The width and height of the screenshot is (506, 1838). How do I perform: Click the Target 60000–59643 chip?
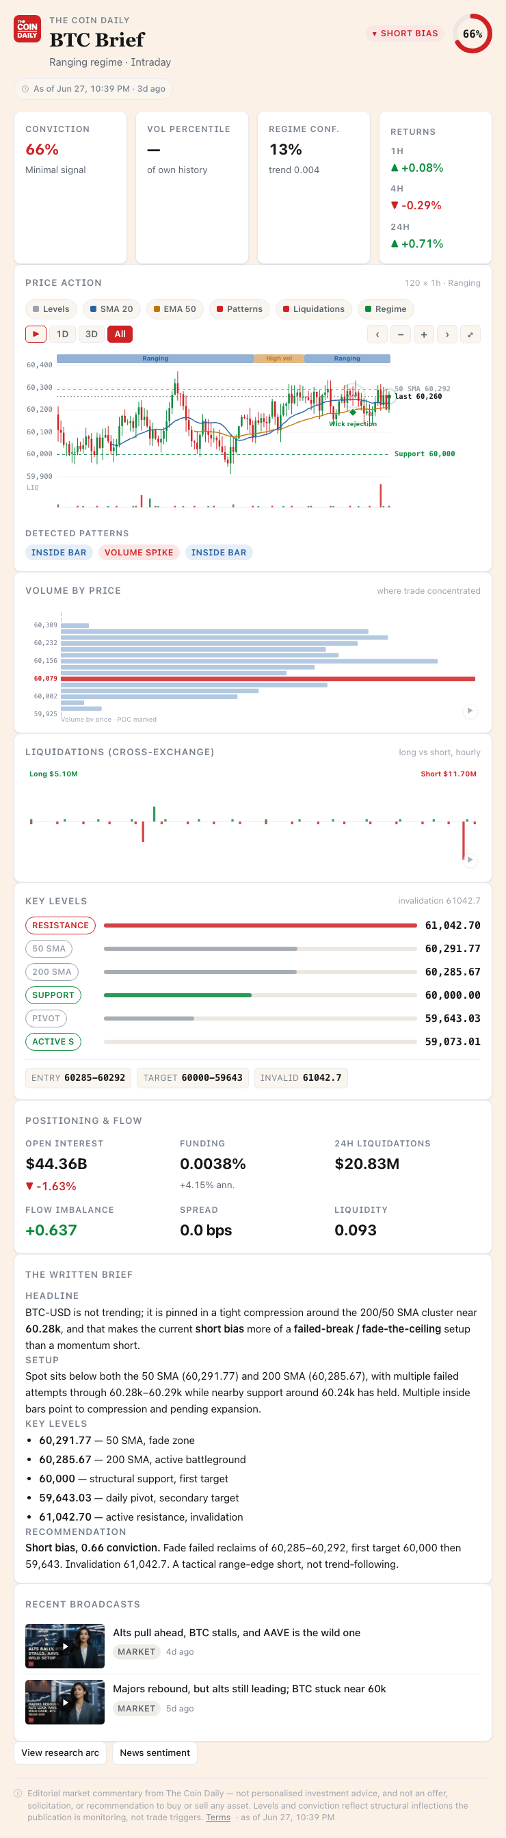193,1077
